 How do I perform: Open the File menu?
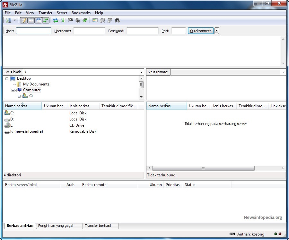point(8,13)
